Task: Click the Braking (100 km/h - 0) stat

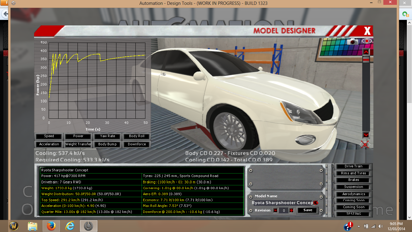Action: 192,182
